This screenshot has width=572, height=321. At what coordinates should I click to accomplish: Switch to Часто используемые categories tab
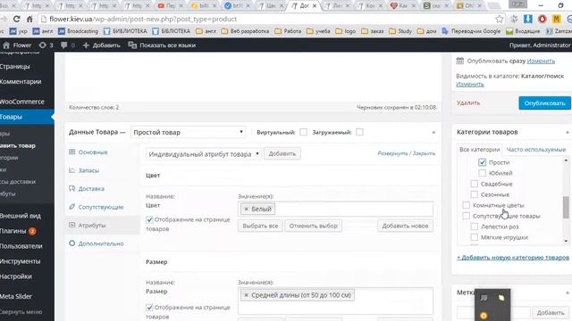point(536,150)
